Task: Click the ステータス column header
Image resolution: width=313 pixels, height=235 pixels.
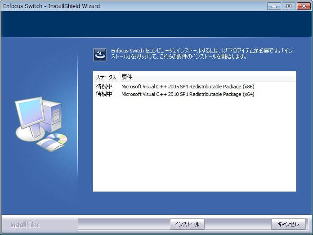Action: [x=106, y=77]
